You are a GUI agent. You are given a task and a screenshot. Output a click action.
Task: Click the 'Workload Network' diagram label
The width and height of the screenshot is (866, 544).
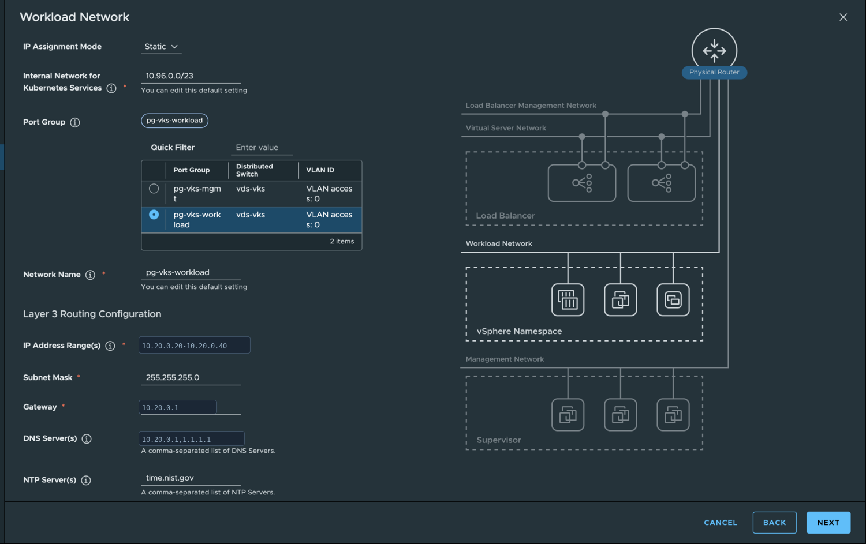[499, 243]
